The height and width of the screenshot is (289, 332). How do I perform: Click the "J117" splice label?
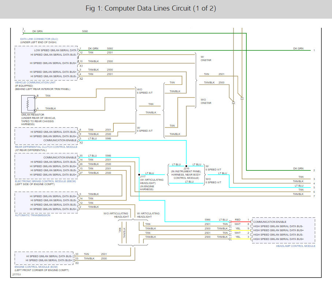143,176
